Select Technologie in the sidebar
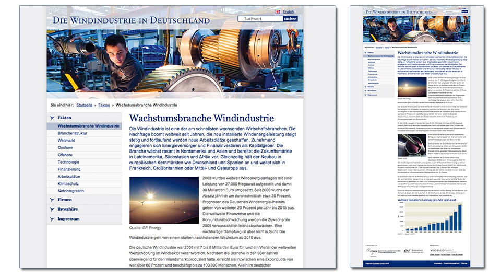The width and height of the screenshot is (501, 278). tap(68, 162)
